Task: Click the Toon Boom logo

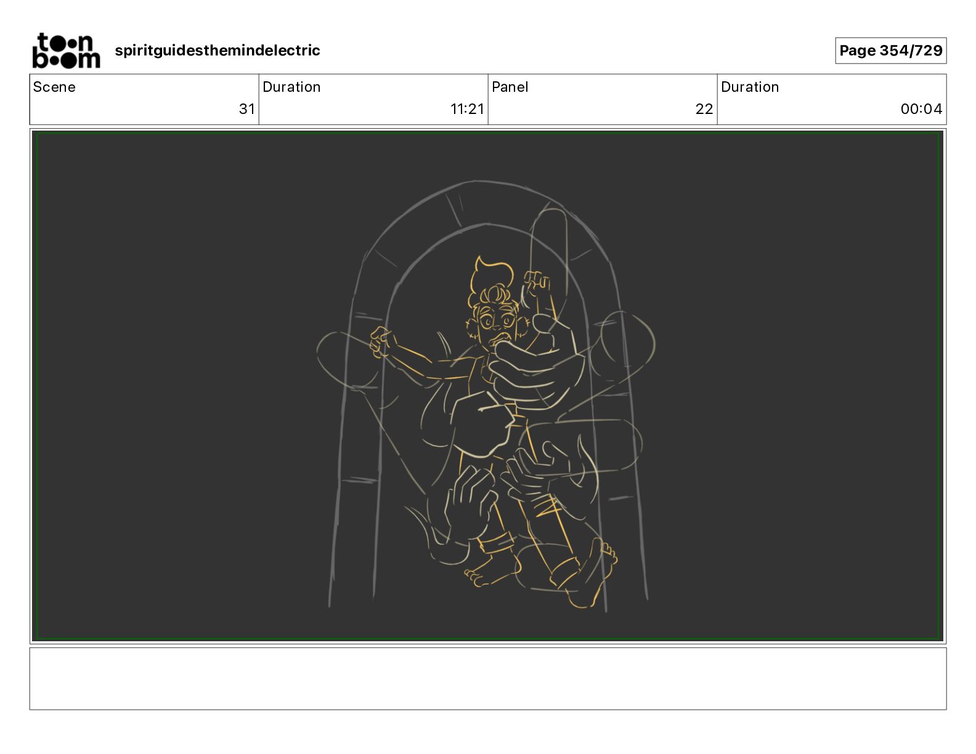Action: (x=66, y=51)
